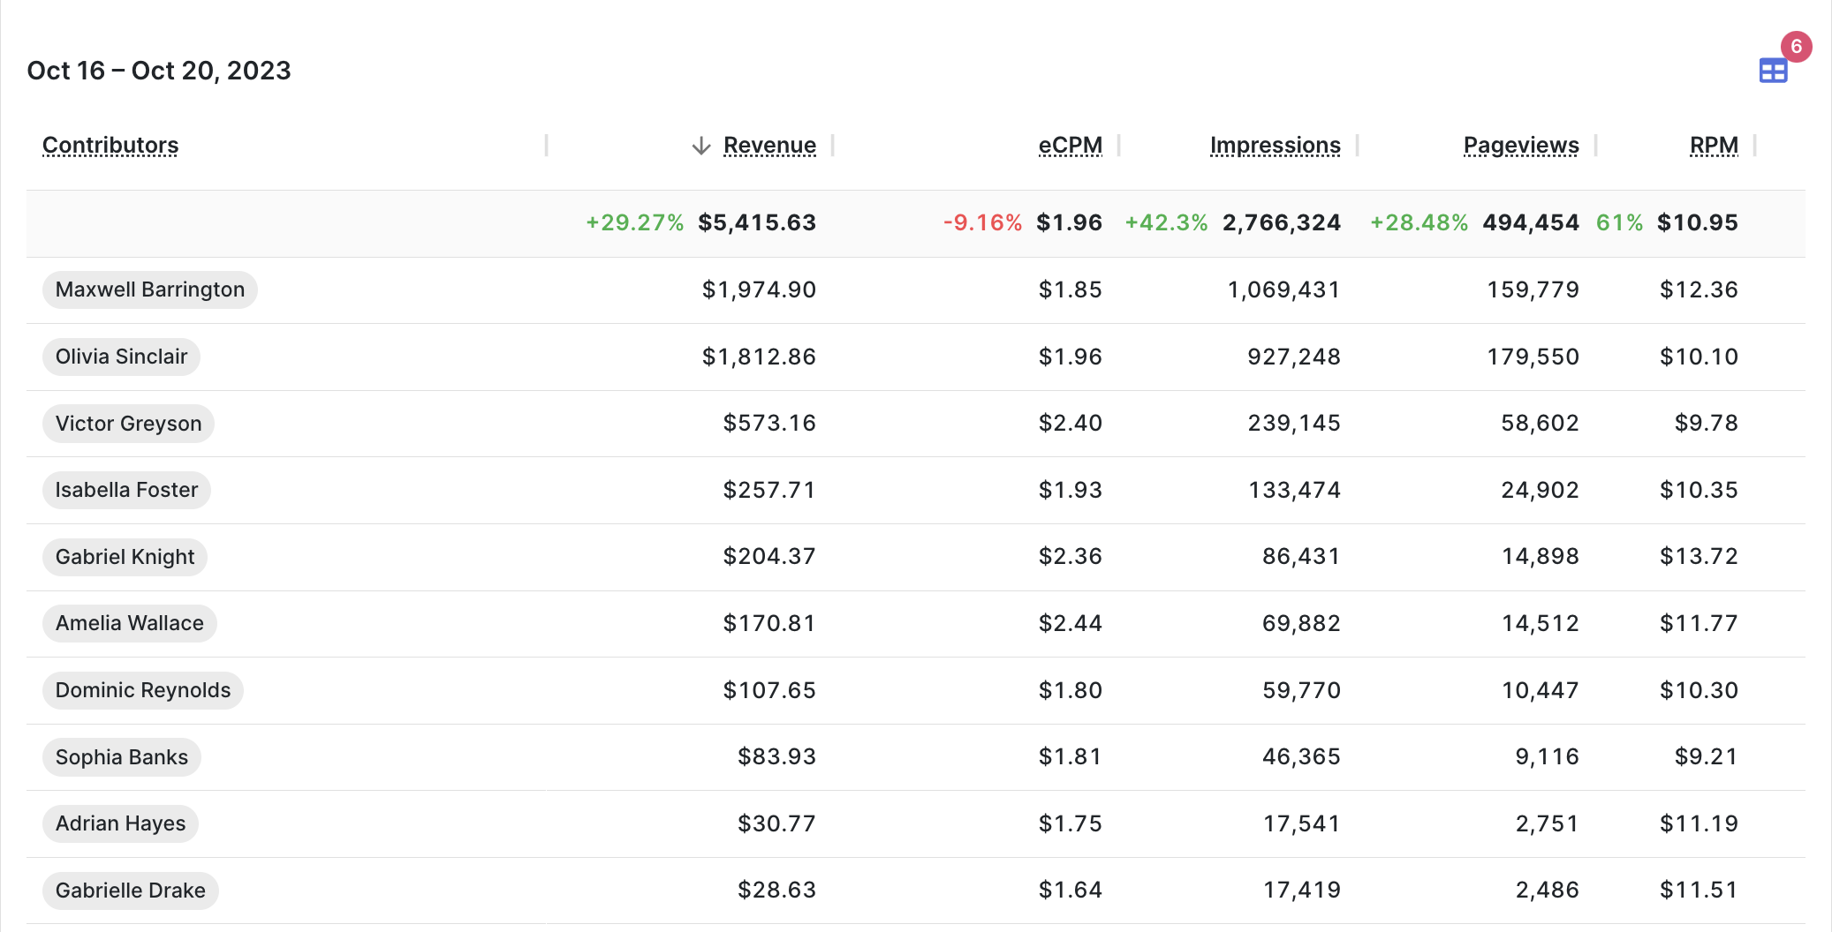The width and height of the screenshot is (1832, 932).
Task: Click Maxwell Barrington's revenue $1,974.90
Action: pos(759,289)
